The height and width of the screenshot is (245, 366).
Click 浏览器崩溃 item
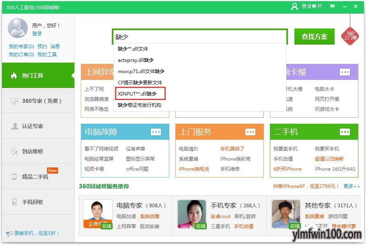click(97, 99)
